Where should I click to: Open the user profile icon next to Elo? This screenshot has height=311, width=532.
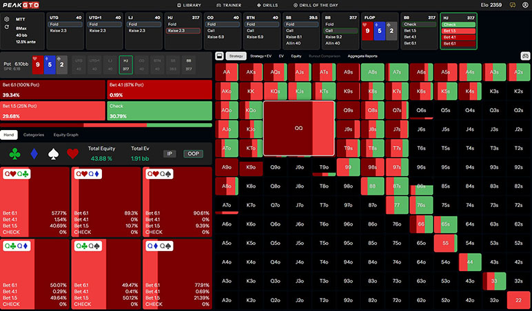[x=524, y=5]
